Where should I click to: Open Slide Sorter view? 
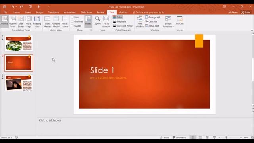pyautogui.click(x=21, y=22)
